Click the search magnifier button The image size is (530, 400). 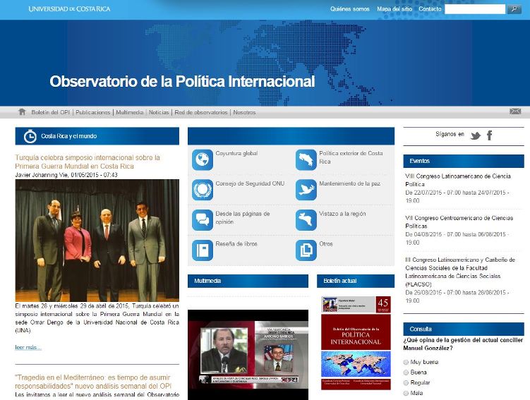pyautogui.click(x=514, y=9)
